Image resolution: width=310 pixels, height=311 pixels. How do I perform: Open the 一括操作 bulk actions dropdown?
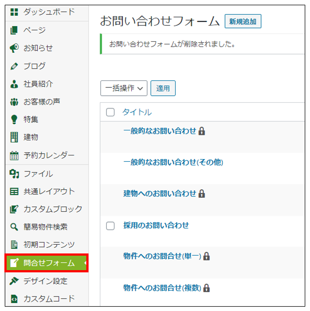pyautogui.click(x=124, y=88)
